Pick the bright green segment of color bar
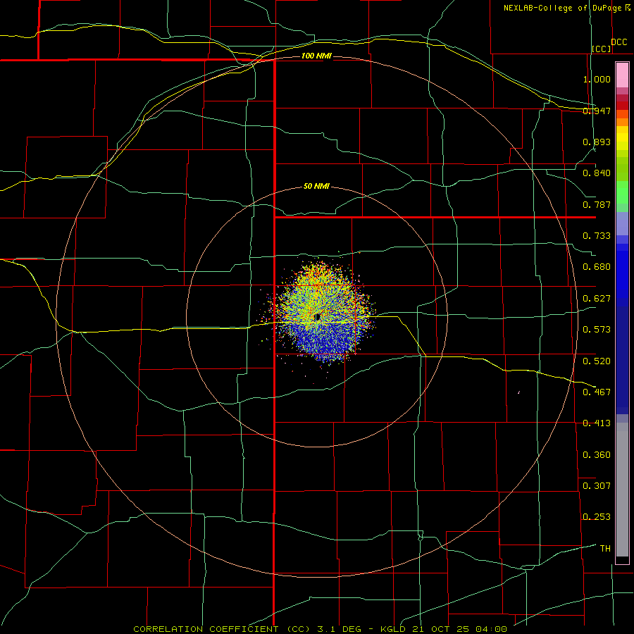The image size is (634, 634). coord(622,192)
